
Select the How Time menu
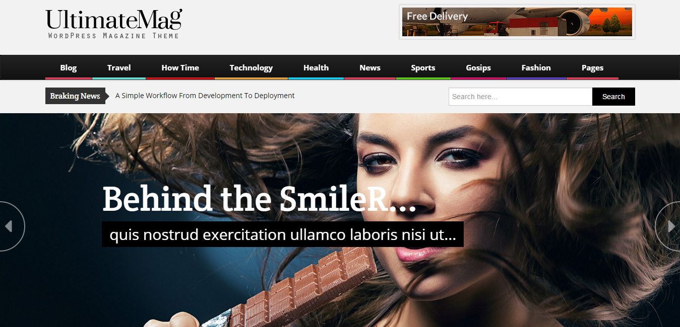click(x=180, y=67)
